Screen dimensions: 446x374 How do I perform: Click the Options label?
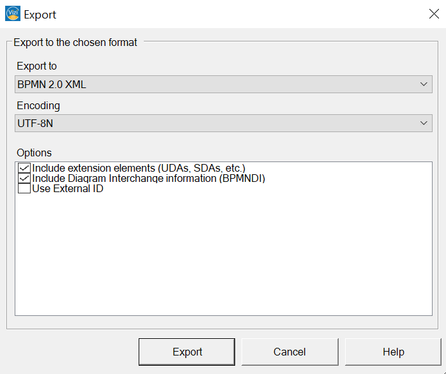tap(34, 153)
